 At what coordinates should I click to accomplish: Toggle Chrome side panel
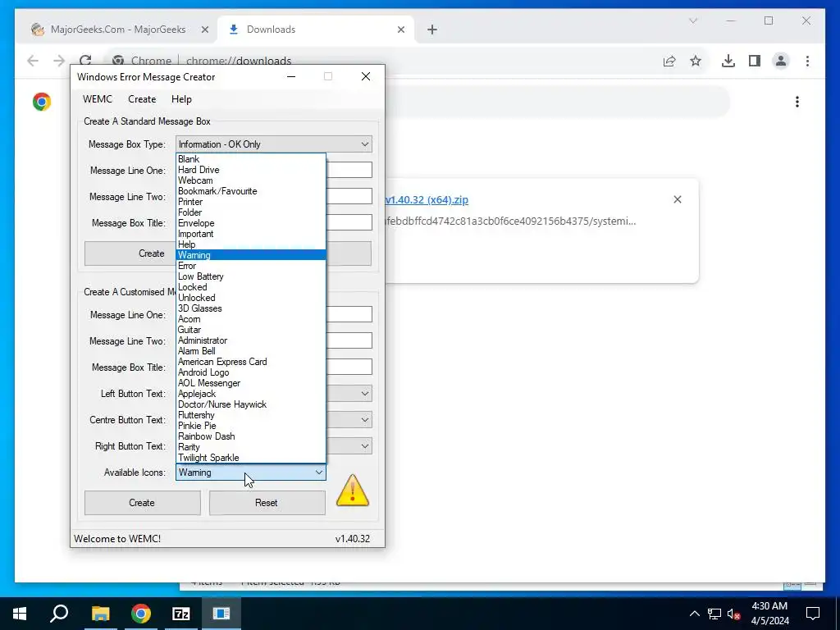pos(755,61)
